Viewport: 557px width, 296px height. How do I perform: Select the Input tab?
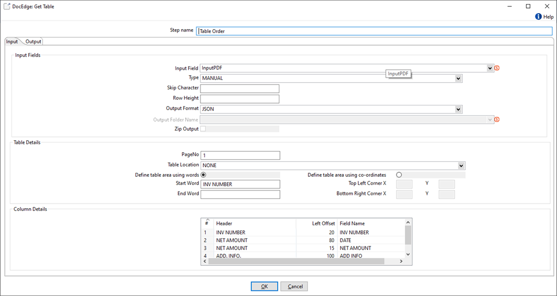(11, 42)
